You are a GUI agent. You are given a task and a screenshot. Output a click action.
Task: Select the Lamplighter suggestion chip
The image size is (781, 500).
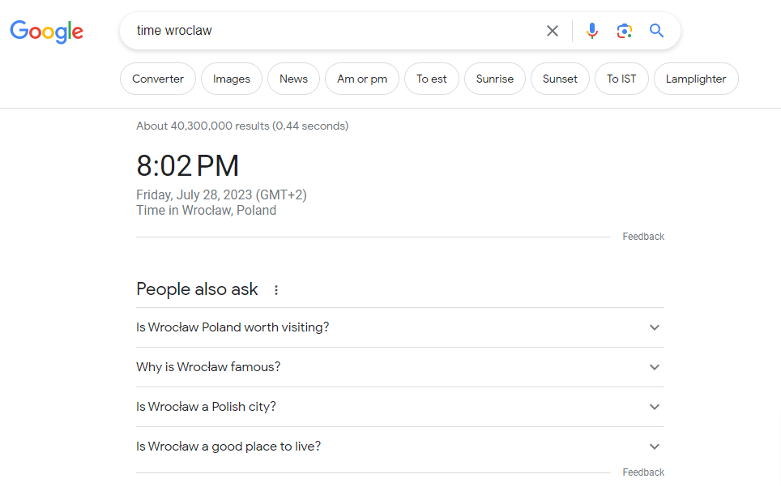point(696,79)
